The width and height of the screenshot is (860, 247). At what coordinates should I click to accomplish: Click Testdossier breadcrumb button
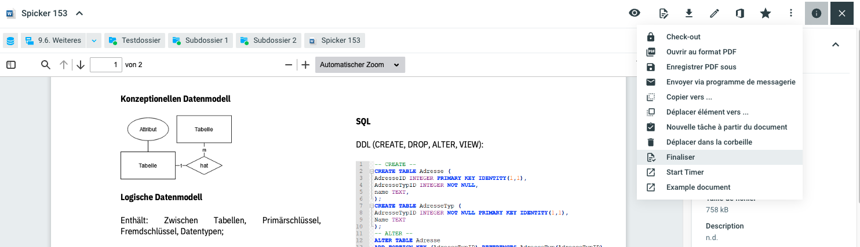(134, 40)
